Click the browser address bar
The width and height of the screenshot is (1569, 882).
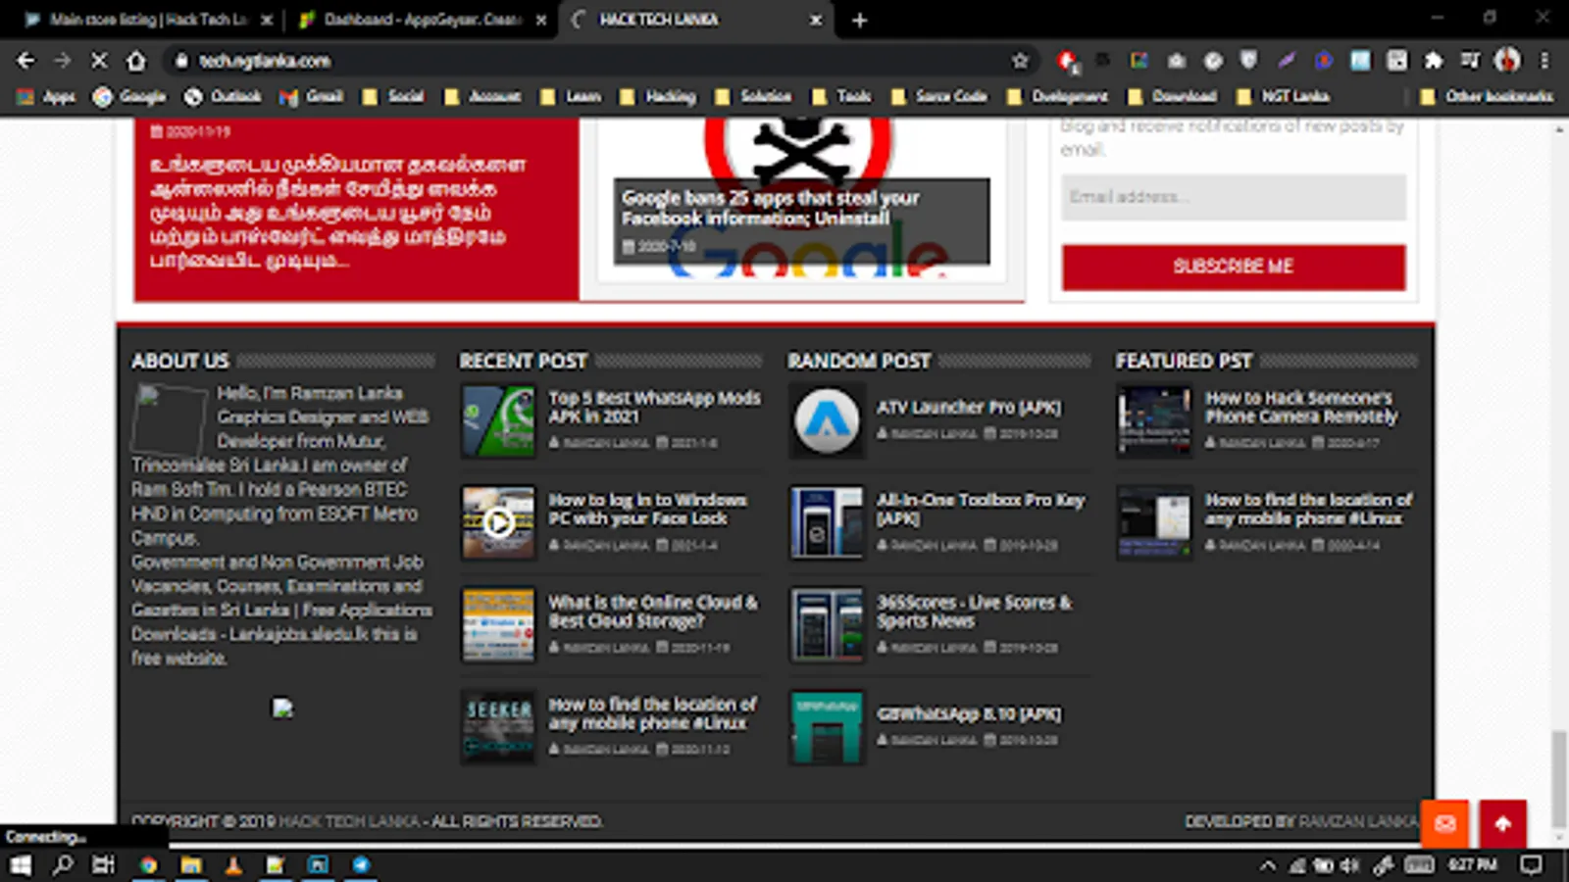(598, 61)
